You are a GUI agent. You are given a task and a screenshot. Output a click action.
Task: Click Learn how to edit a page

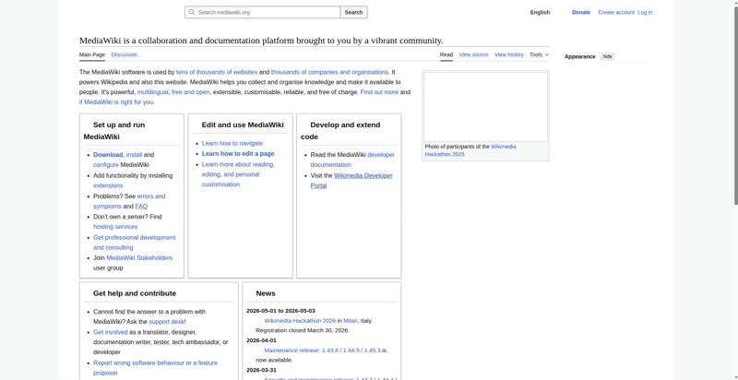[238, 154]
